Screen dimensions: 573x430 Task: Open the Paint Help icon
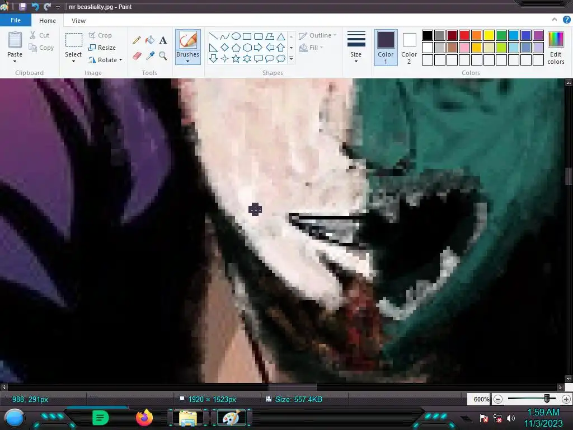(x=566, y=20)
